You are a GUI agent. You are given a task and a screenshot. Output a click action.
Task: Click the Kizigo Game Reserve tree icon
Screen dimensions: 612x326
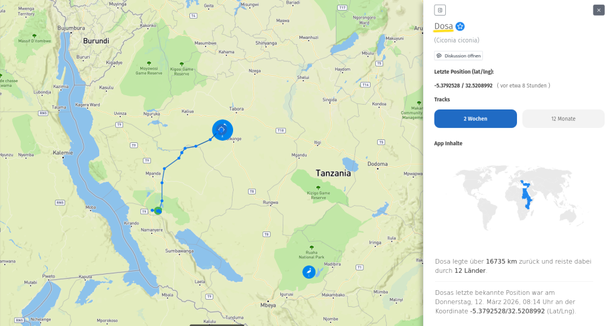pos(318,188)
